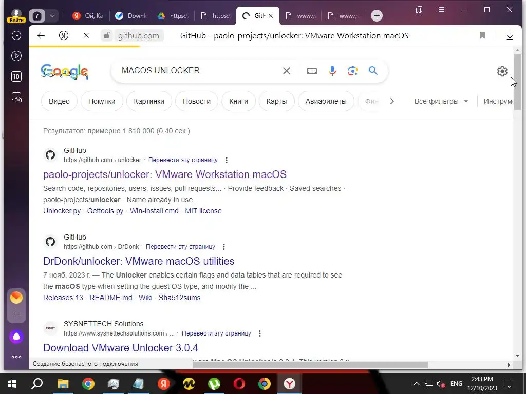Open the downloads arrow icon
This screenshot has width=526, height=394.
point(510,35)
